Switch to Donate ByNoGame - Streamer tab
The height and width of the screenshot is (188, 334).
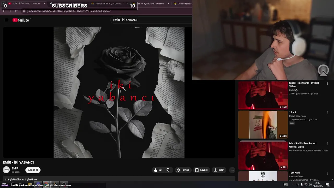(151, 4)
